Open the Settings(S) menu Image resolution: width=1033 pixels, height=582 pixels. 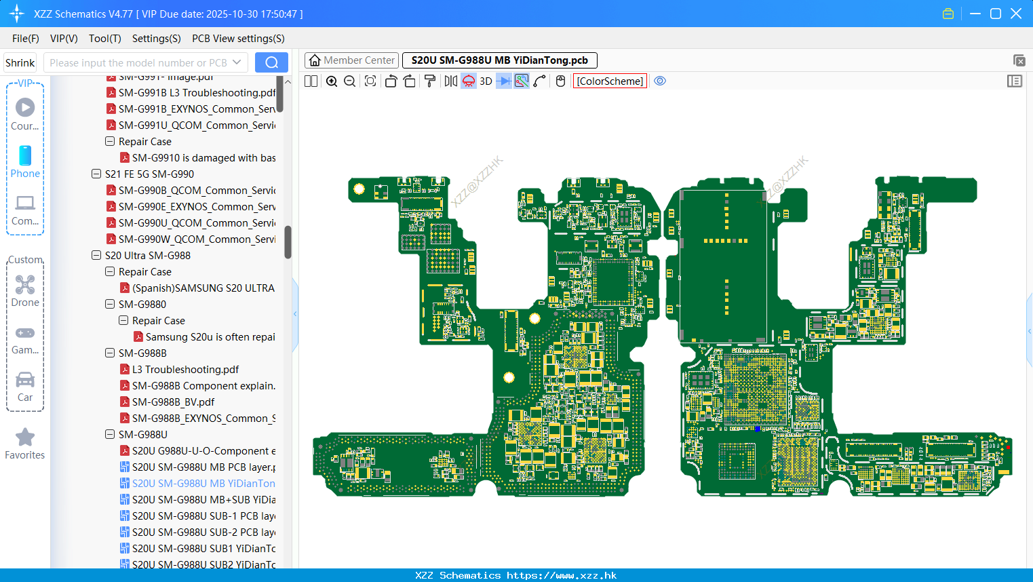coord(157,39)
